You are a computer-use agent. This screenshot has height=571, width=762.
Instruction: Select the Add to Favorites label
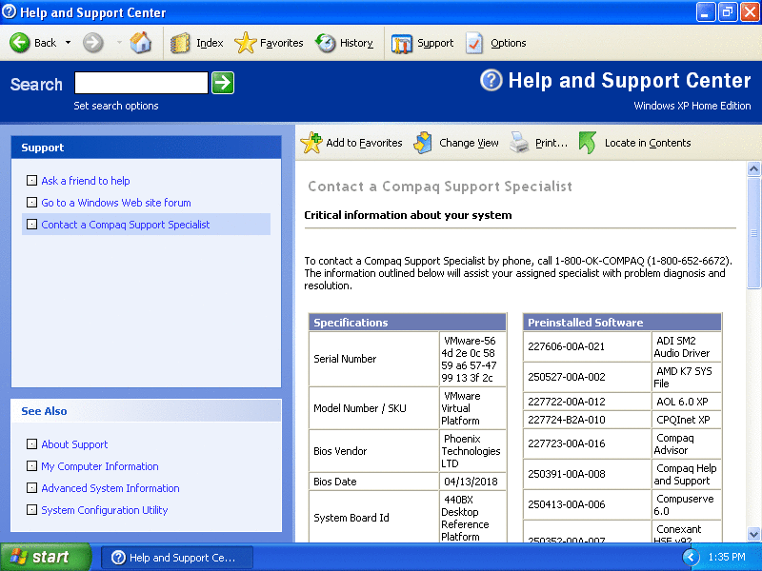click(x=364, y=143)
